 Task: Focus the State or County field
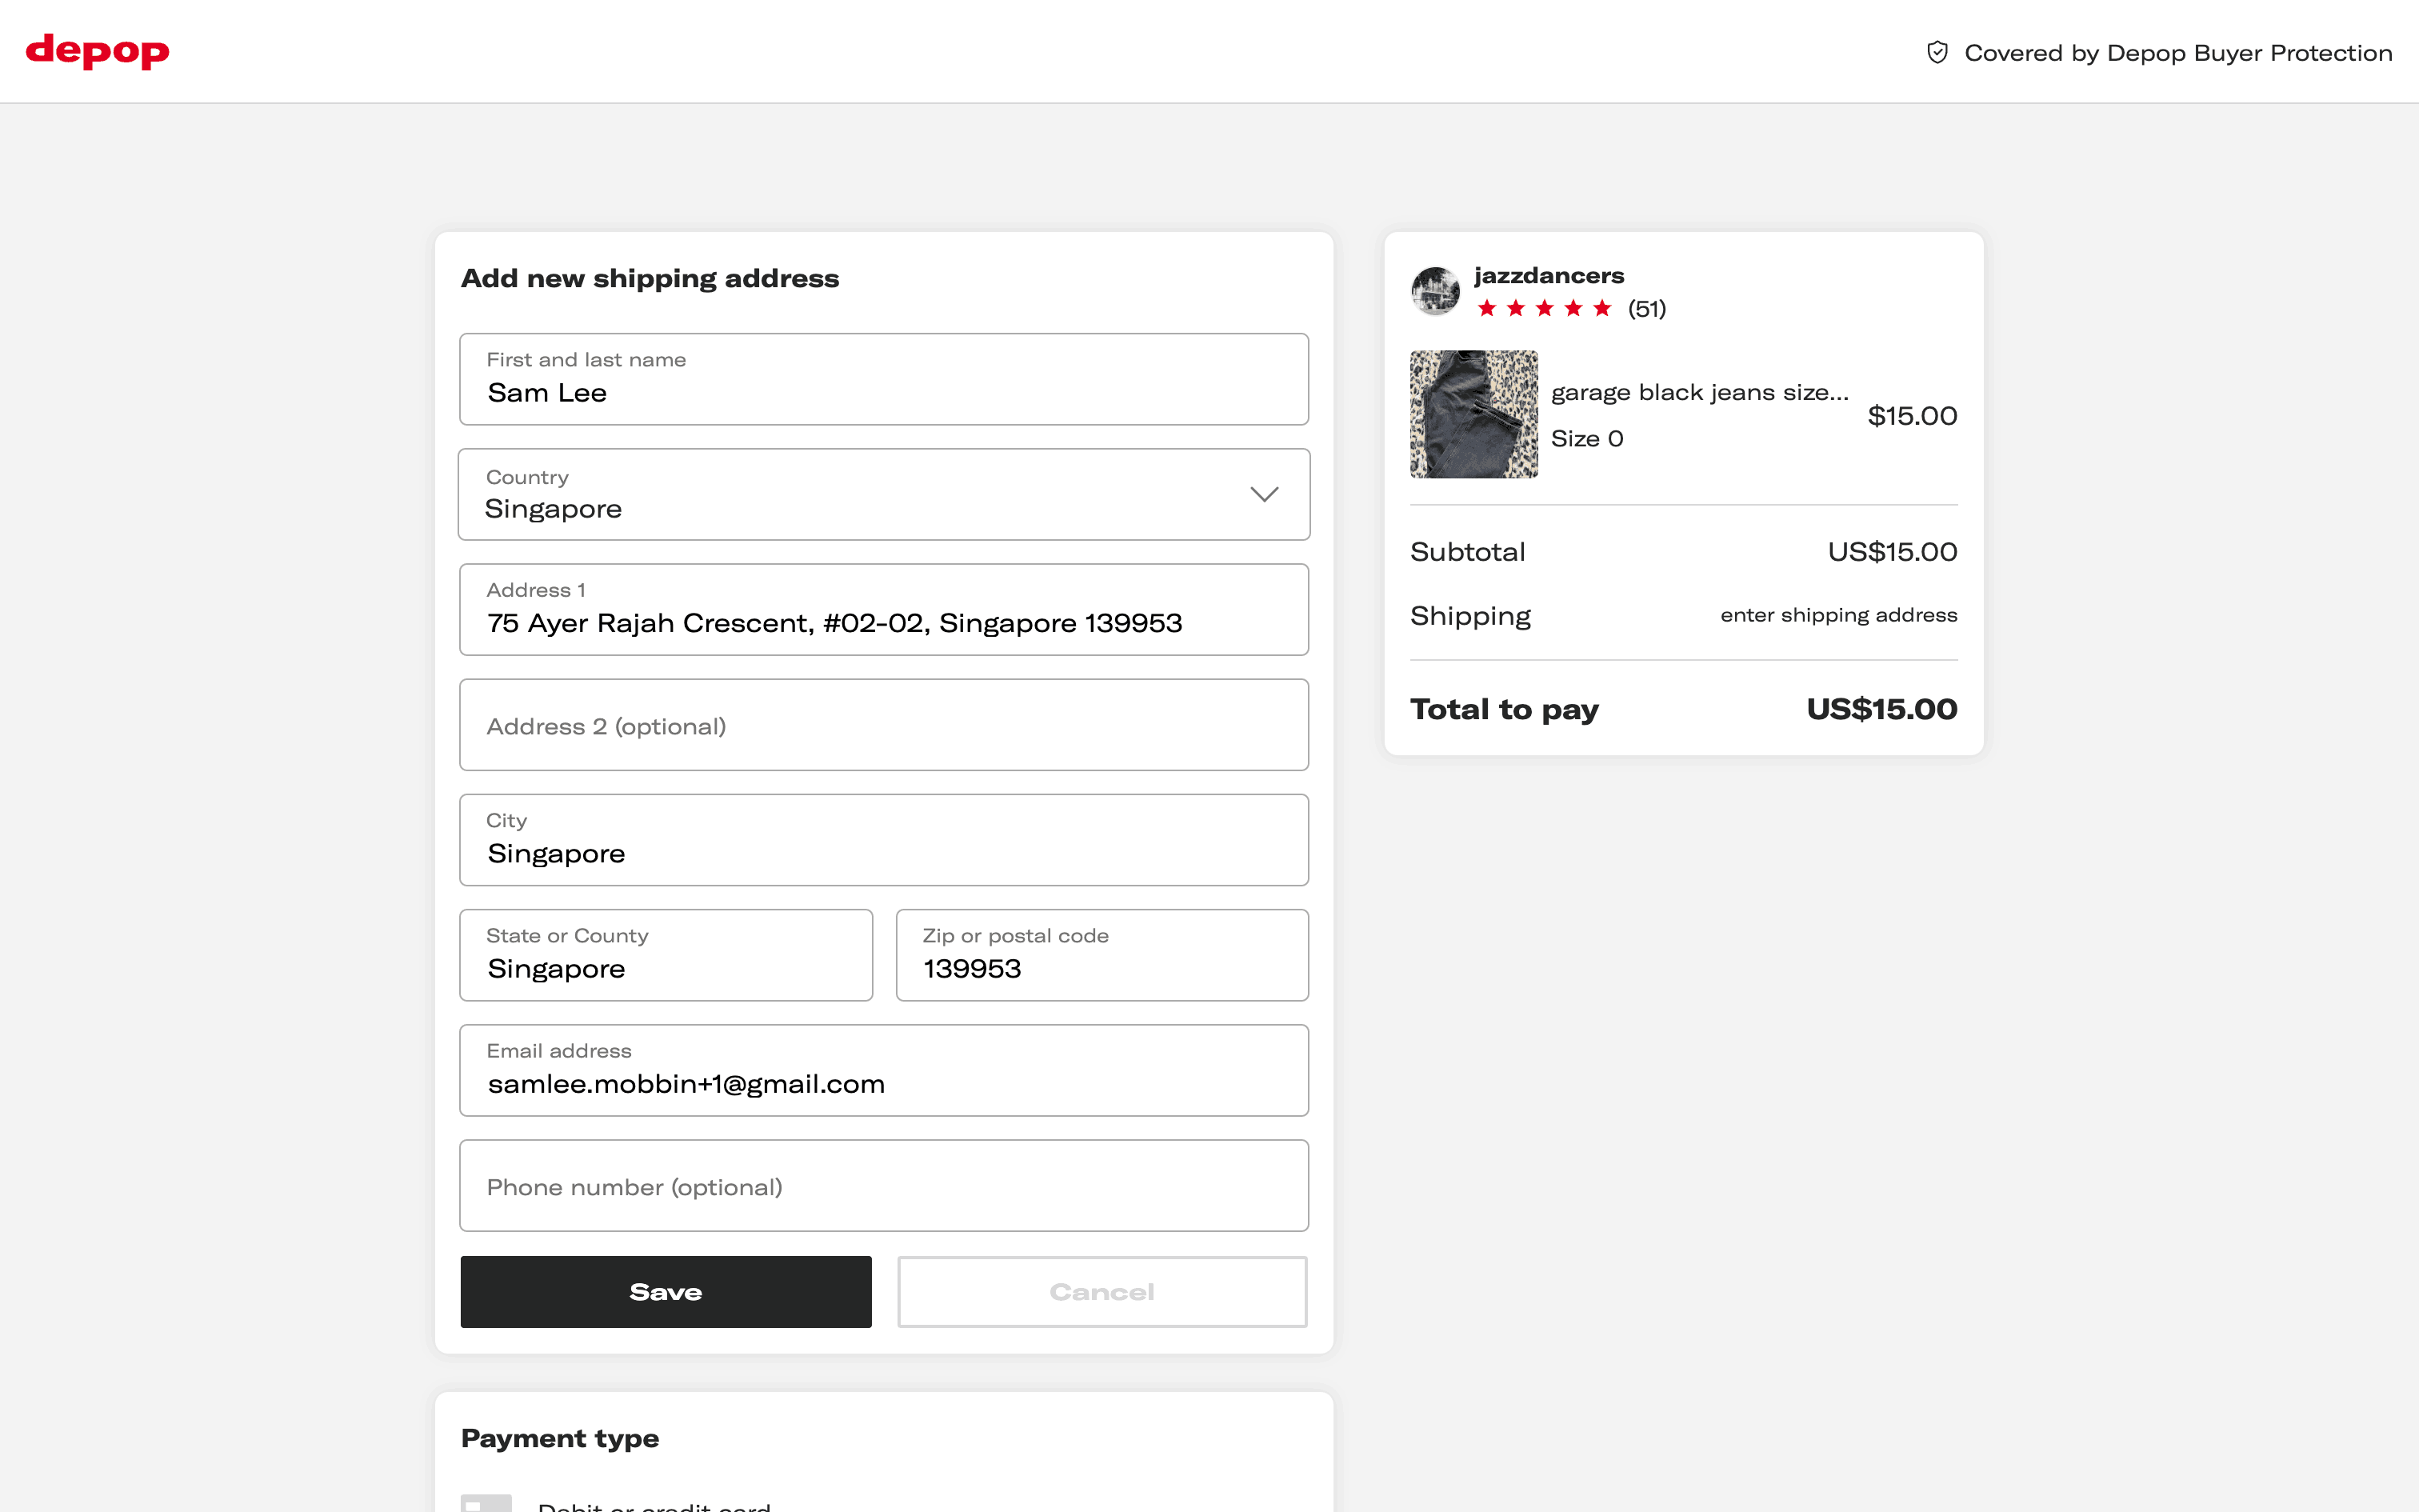click(x=666, y=956)
